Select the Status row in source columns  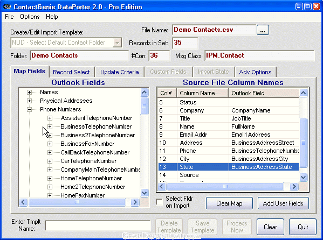228,102
